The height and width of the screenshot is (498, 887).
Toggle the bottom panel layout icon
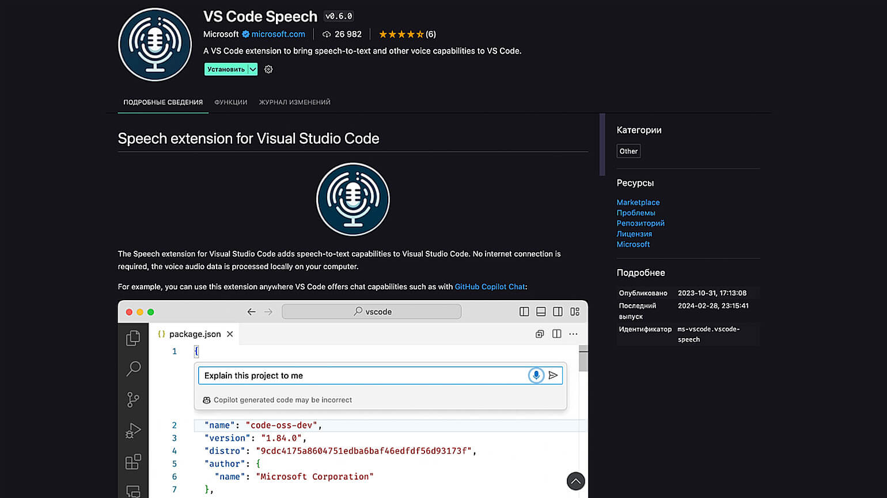(x=541, y=312)
